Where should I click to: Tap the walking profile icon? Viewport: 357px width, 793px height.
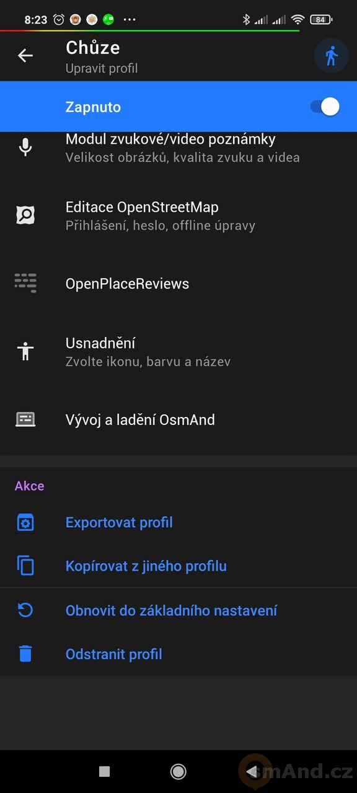pos(332,56)
